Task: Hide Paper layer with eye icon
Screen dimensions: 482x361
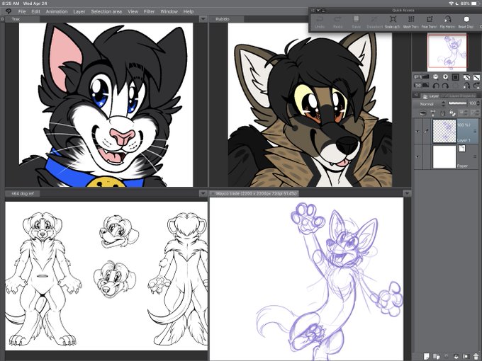Action: (x=417, y=156)
